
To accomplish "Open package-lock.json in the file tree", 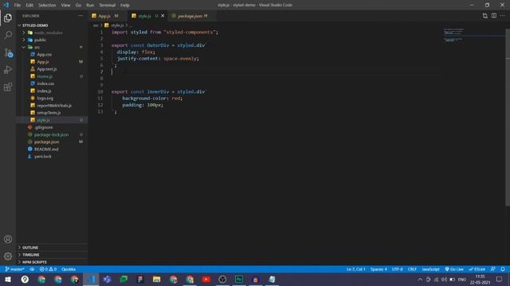I will click(51, 134).
